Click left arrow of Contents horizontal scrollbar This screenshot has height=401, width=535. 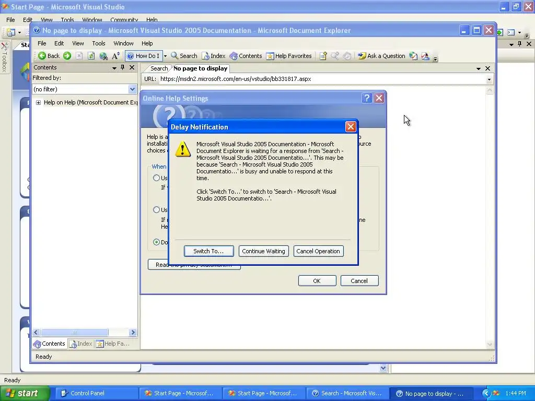(36, 333)
